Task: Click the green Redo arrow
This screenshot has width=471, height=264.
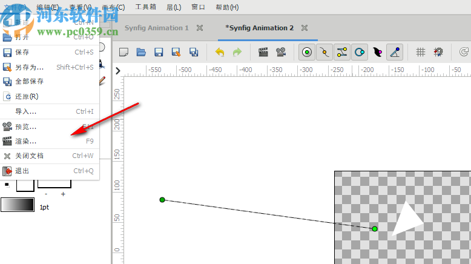Action: [x=237, y=52]
